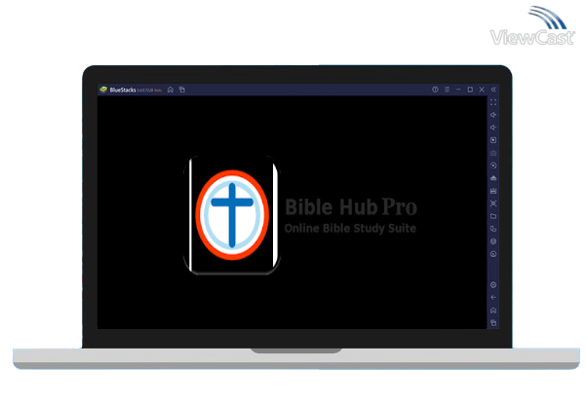The image size is (587, 403).
Task: Open the keyboard game controls icon
Action: [x=493, y=153]
